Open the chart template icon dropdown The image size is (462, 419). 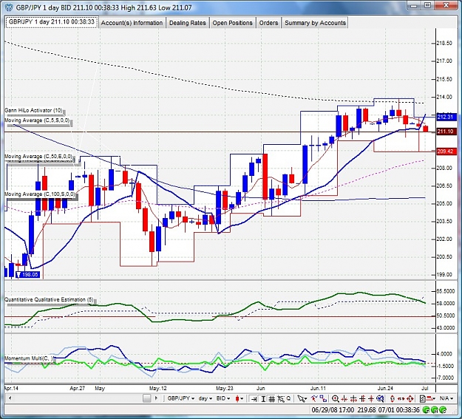pyautogui.click(x=427, y=398)
